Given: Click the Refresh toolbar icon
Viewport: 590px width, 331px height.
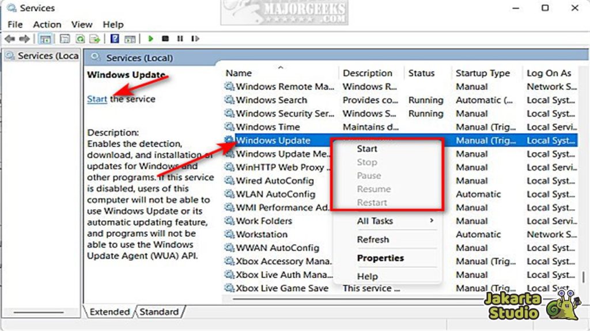Looking at the screenshot, I should pyautogui.click(x=80, y=39).
